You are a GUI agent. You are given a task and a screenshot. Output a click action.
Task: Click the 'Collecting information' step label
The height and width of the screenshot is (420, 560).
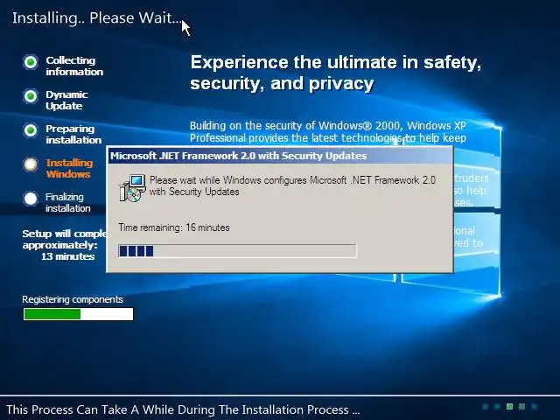coord(74,66)
